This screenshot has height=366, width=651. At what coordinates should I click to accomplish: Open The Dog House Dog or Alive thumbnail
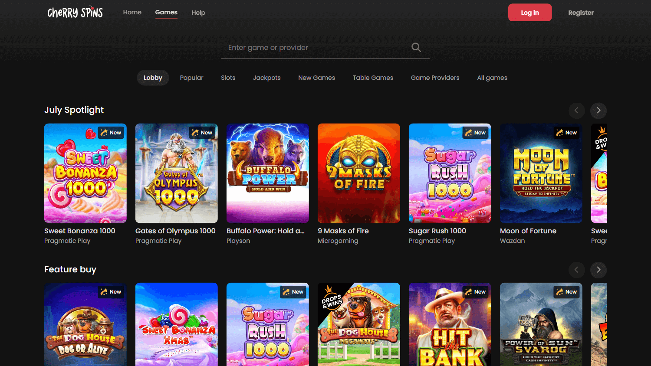(85, 324)
